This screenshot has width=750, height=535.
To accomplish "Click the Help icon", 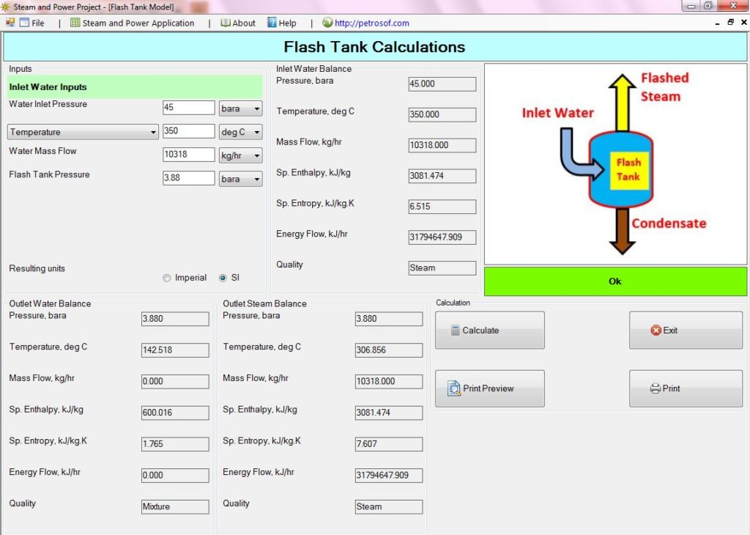I will [x=271, y=23].
